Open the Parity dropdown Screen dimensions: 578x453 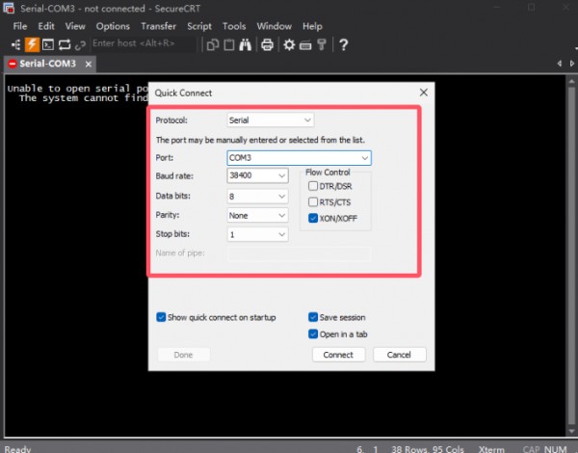(257, 216)
